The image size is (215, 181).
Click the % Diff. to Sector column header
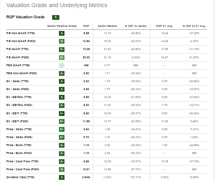136,26
